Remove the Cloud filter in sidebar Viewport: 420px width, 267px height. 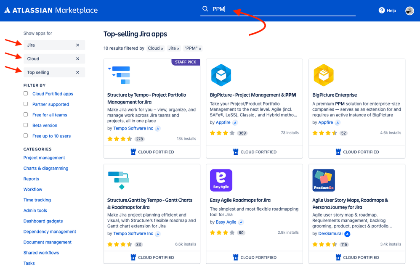[x=78, y=58]
